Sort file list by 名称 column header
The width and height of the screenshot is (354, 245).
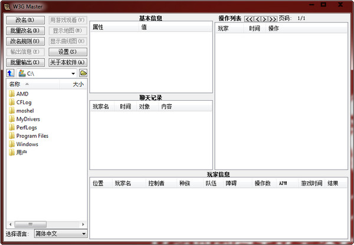click(x=15, y=84)
